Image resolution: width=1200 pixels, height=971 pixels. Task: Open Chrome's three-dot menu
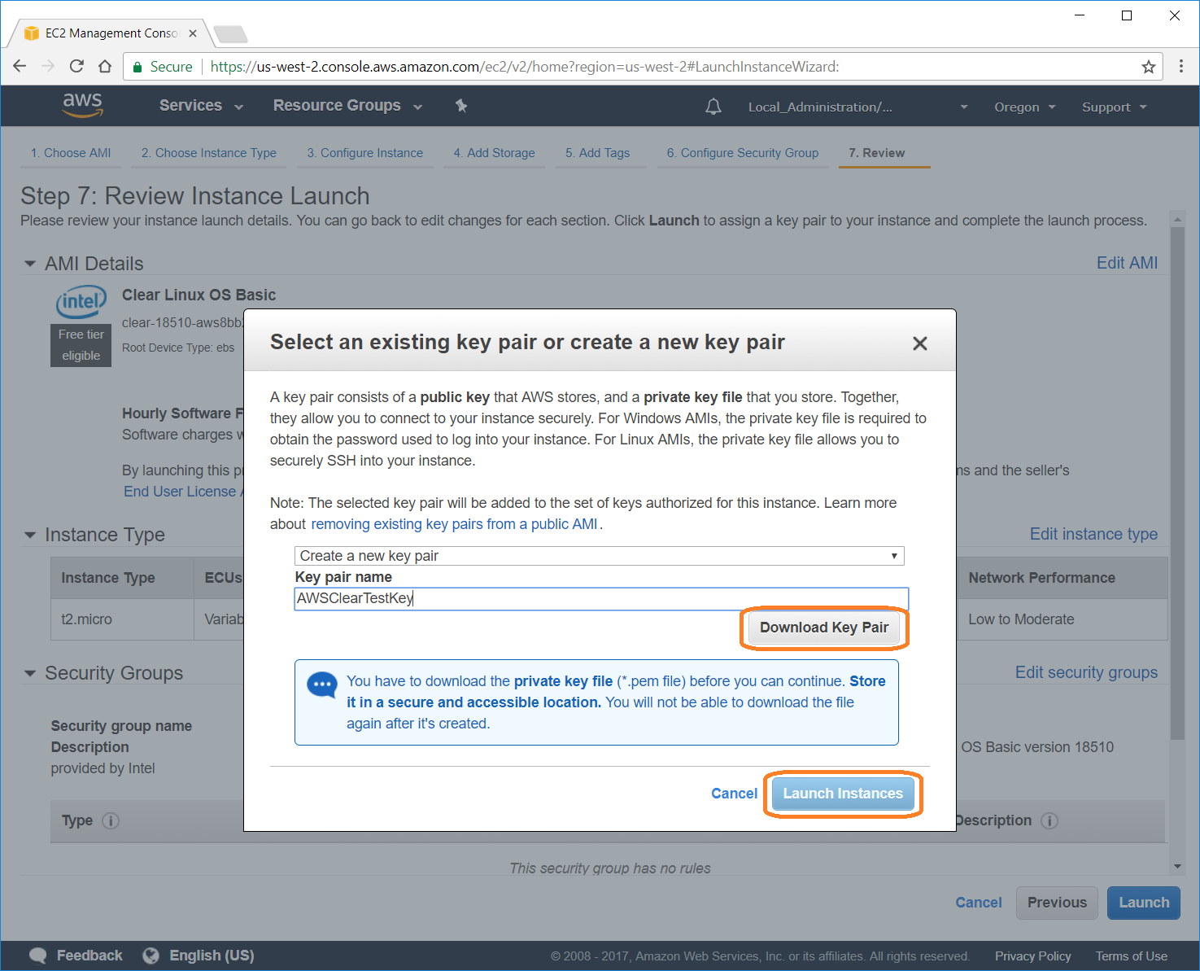click(1181, 67)
